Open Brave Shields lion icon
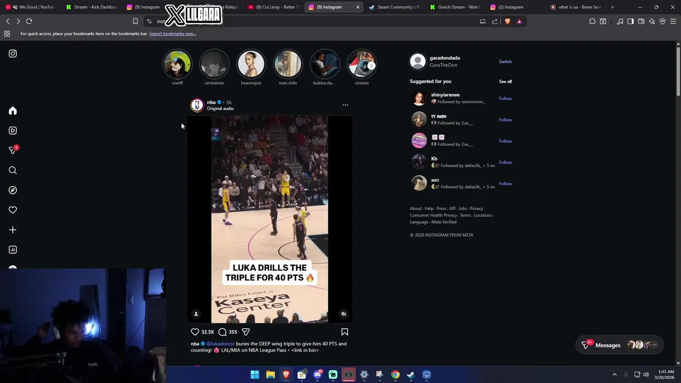The image size is (681, 383). [x=507, y=21]
